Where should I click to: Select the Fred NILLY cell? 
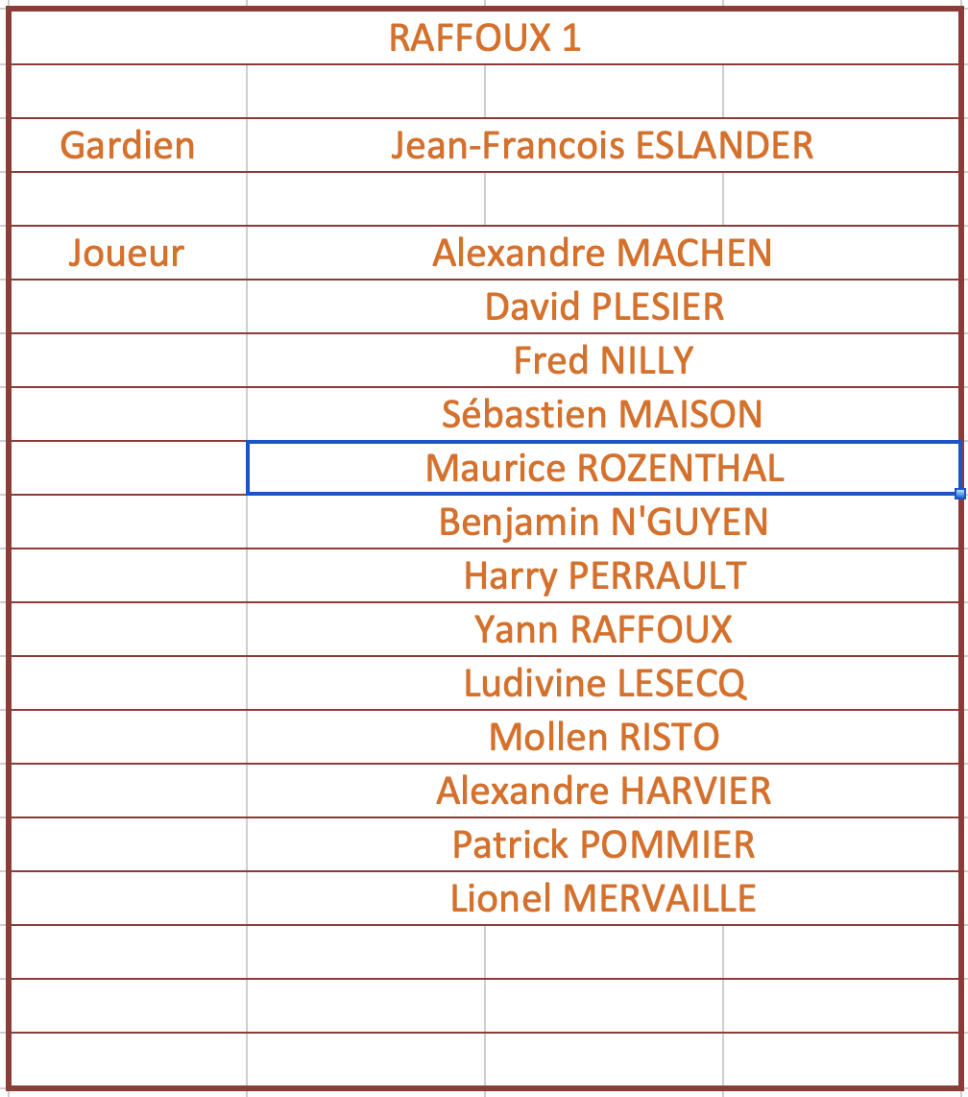click(x=603, y=360)
